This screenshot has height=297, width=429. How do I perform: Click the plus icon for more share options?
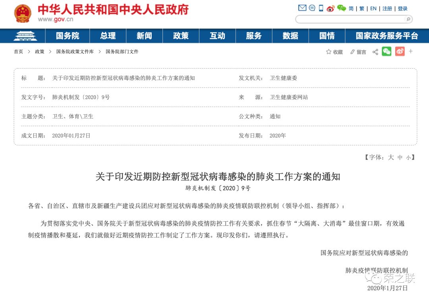411,52
